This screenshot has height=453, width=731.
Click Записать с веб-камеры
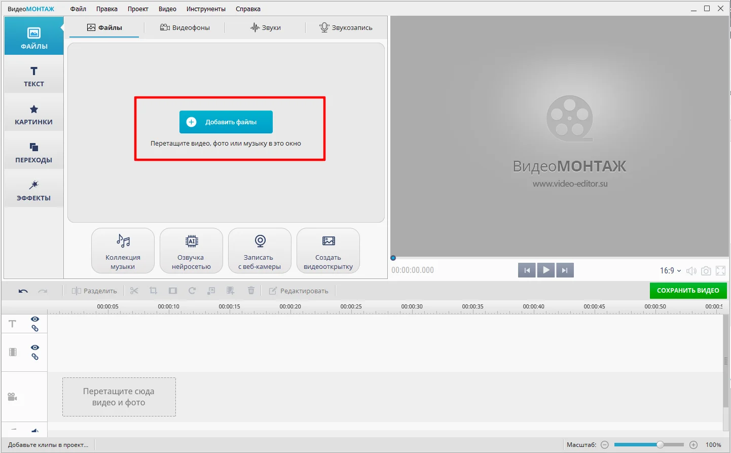260,251
